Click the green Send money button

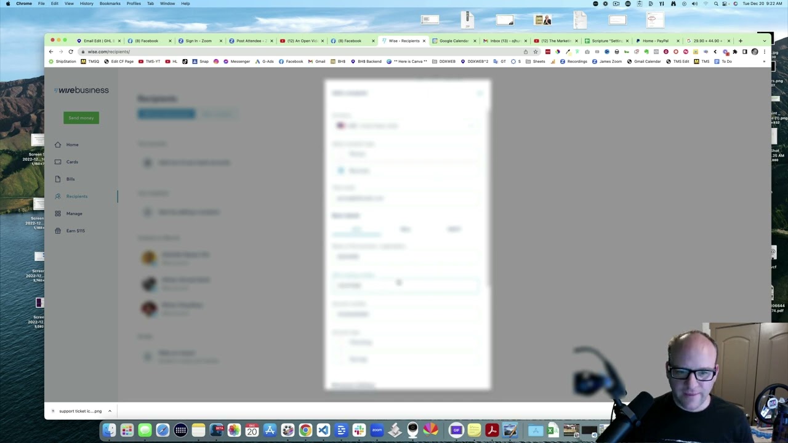[x=81, y=118]
